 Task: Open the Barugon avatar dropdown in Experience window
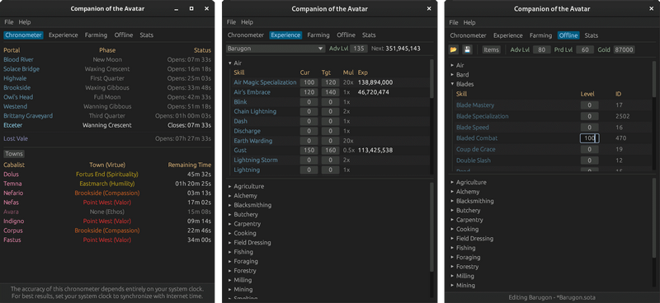(x=276, y=49)
